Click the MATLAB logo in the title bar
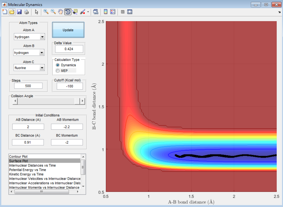Screen dimensions: 283x207 pyautogui.click(x=4, y=5)
